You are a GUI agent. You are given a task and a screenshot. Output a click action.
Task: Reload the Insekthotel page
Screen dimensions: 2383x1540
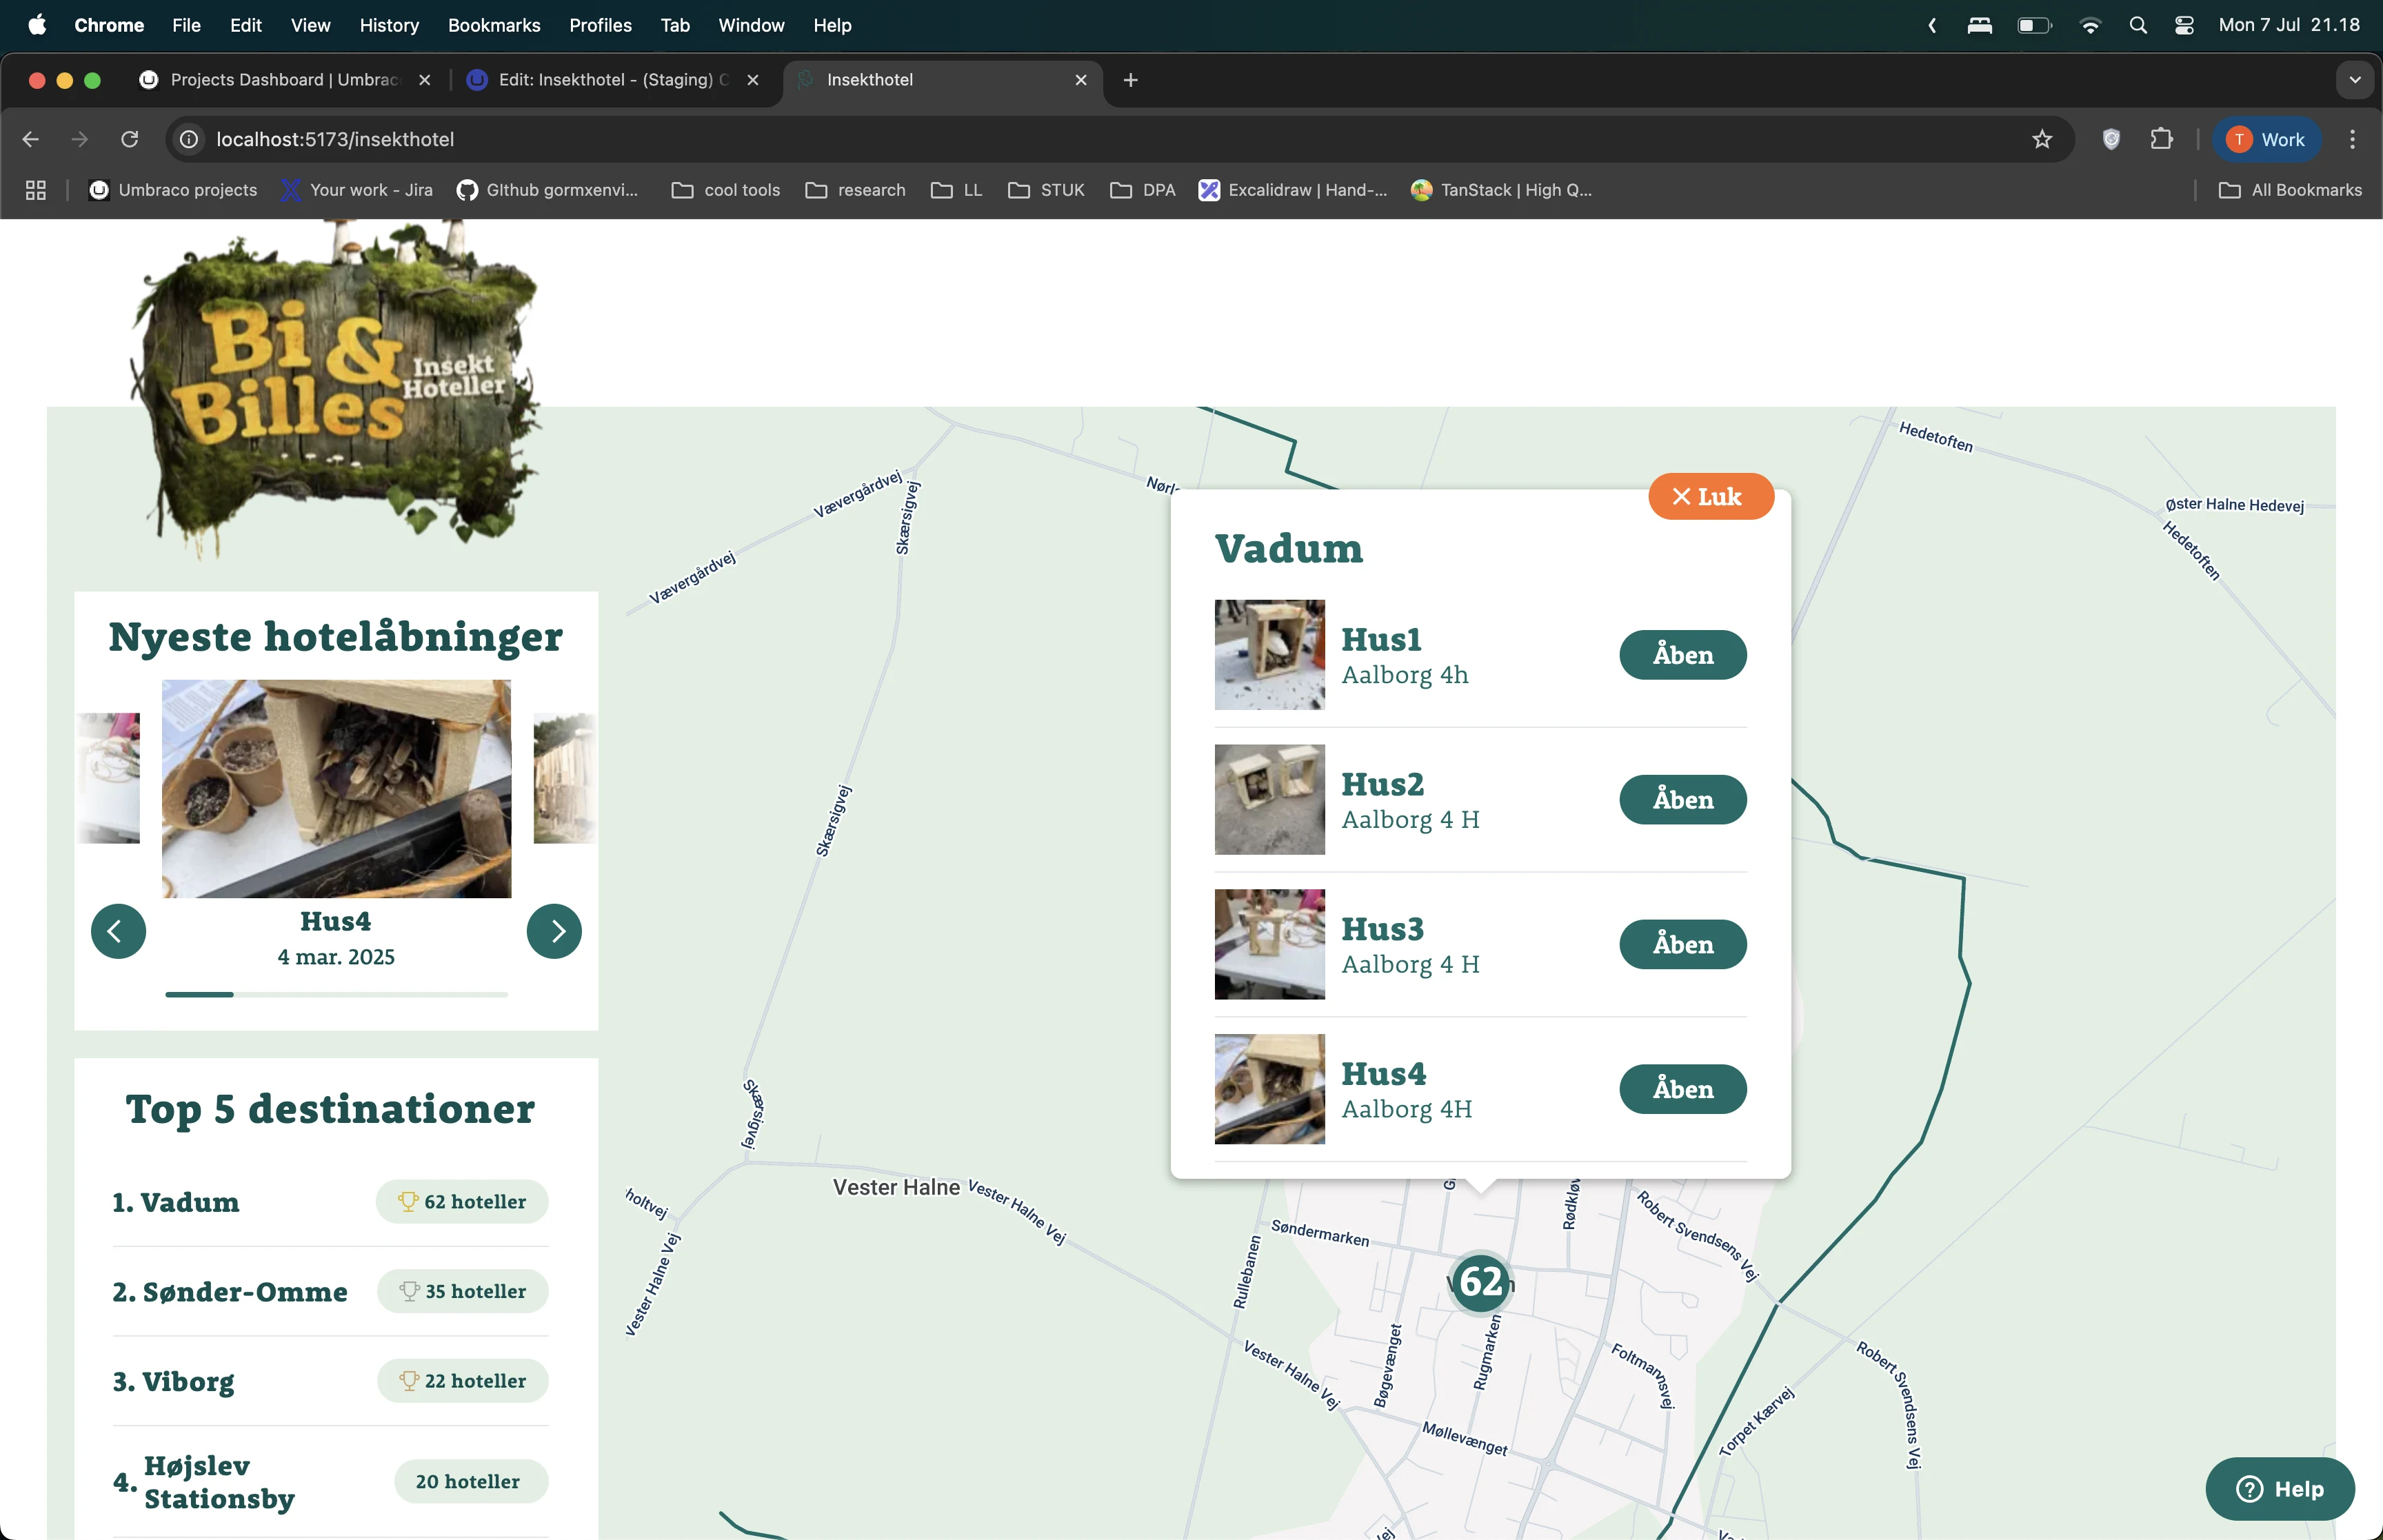pos(129,139)
